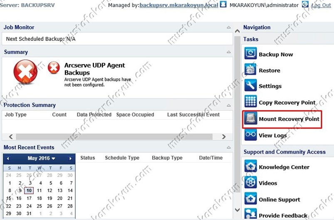
Task: Click the Space Occupied column header
Action: (135, 115)
